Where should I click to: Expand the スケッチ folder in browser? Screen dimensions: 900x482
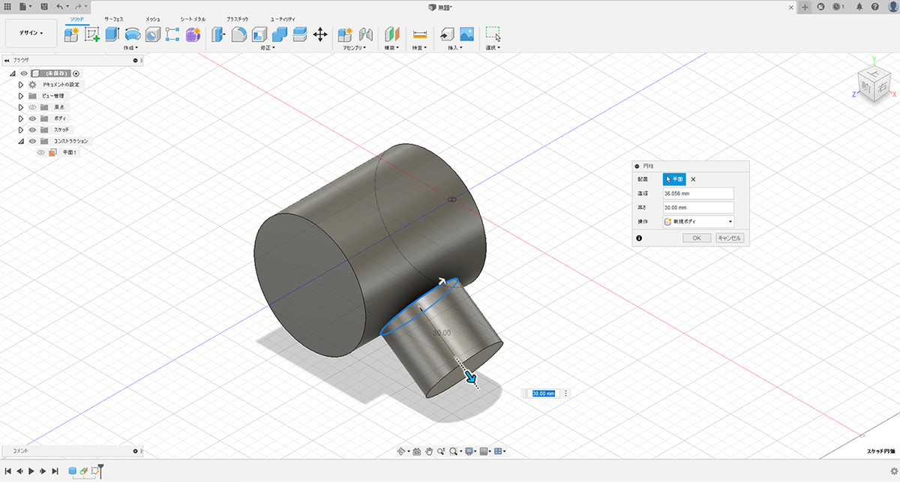tap(21, 130)
